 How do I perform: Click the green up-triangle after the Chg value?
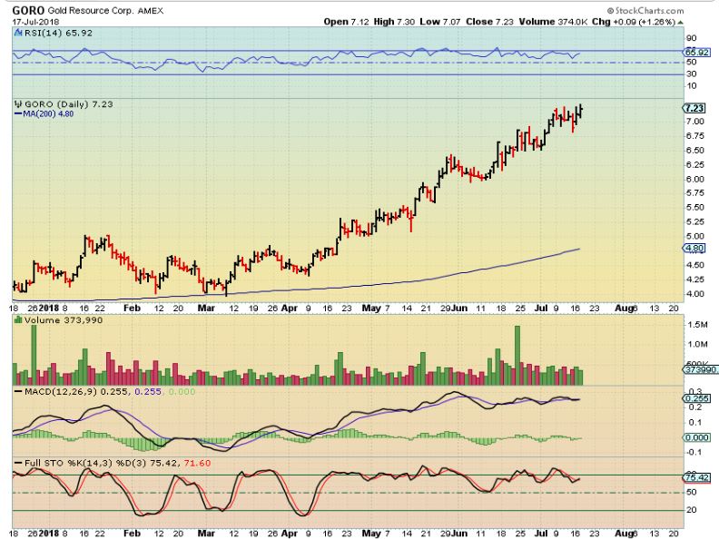tap(681, 22)
